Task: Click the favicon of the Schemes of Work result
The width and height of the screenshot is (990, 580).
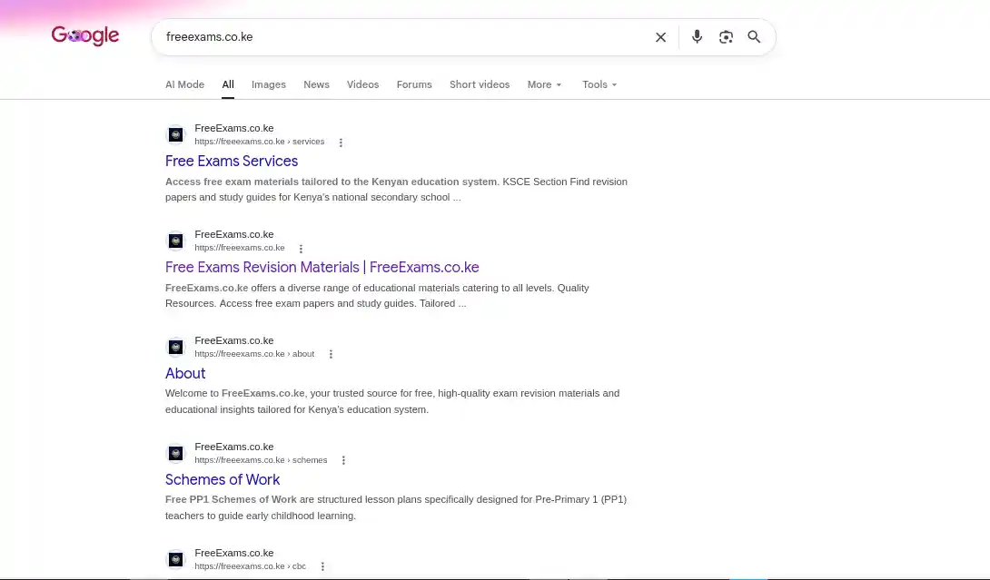Action: (176, 453)
